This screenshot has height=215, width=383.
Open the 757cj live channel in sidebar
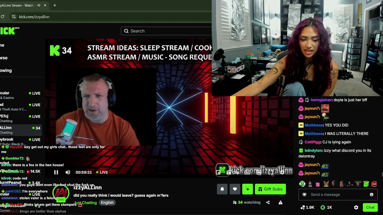coord(20,118)
